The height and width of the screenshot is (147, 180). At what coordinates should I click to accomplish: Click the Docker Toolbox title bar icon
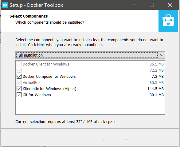[5, 5]
